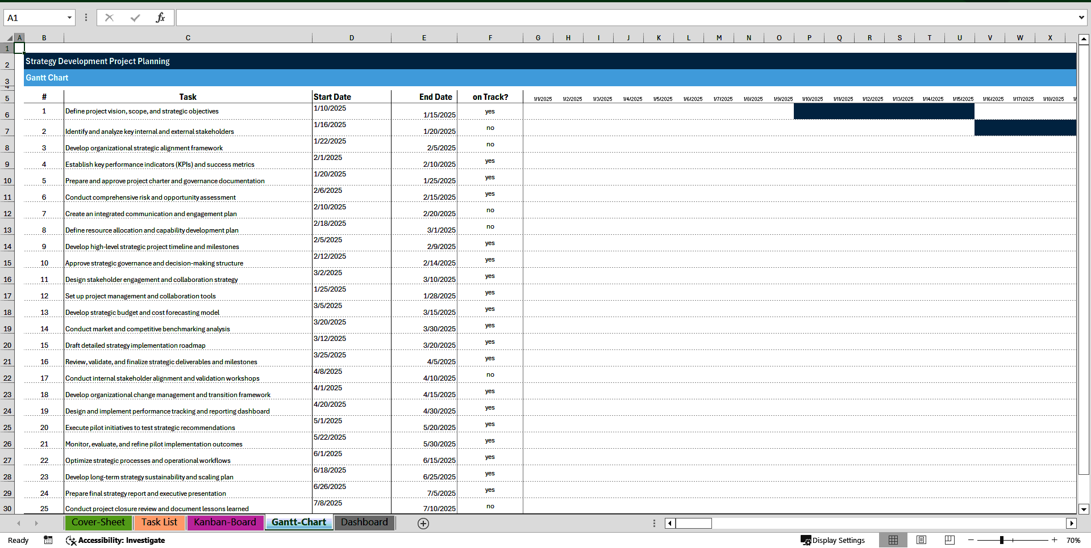
Task: Switch to Page Layout view
Action: (x=921, y=540)
